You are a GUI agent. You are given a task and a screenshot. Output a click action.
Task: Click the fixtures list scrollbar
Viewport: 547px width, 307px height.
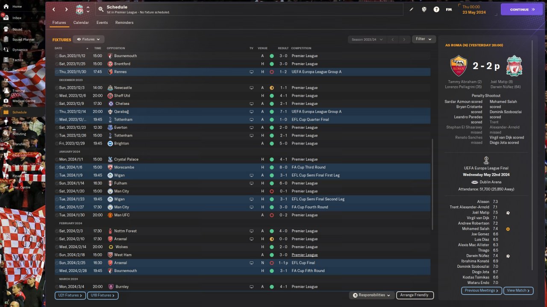pyautogui.click(x=432, y=183)
